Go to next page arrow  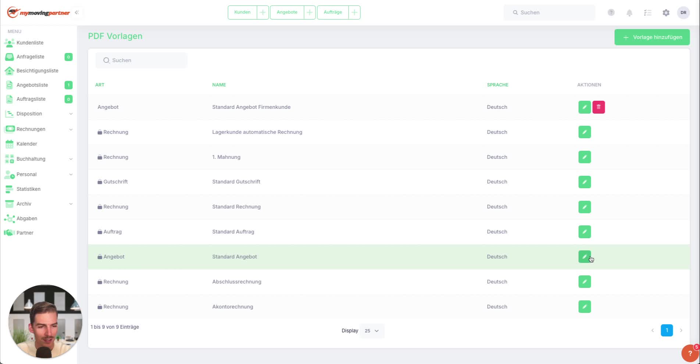[x=681, y=331]
